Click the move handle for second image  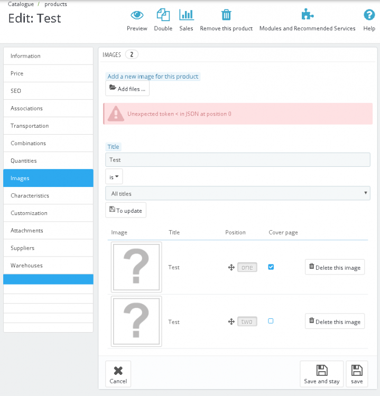pos(231,322)
